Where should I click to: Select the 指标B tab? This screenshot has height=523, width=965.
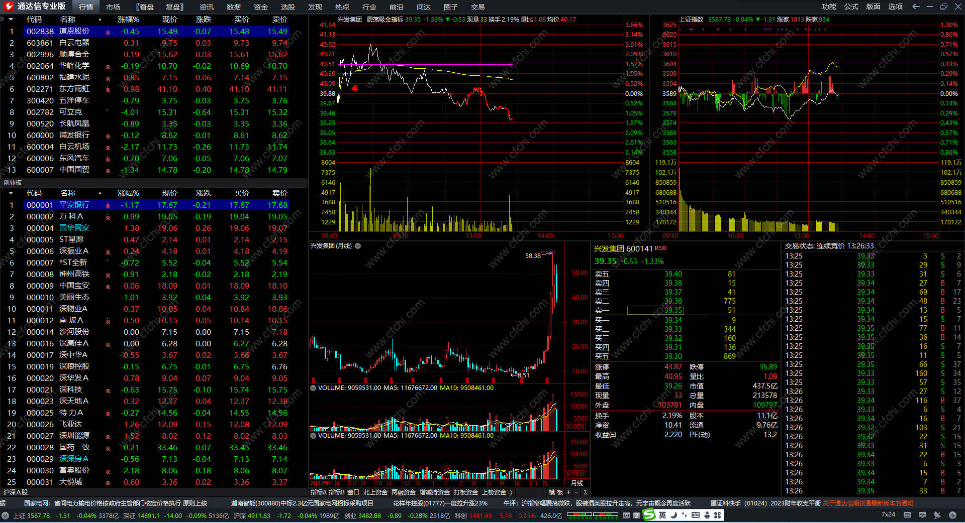[x=337, y=492]
